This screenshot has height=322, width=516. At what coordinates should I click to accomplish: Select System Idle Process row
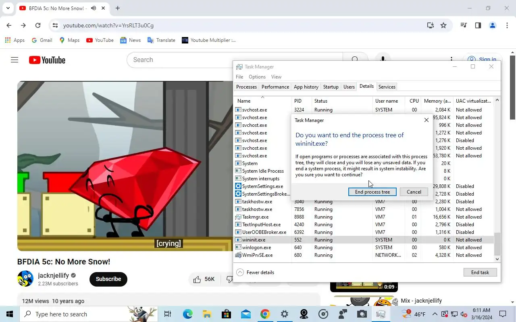click(x=263, y=171)
